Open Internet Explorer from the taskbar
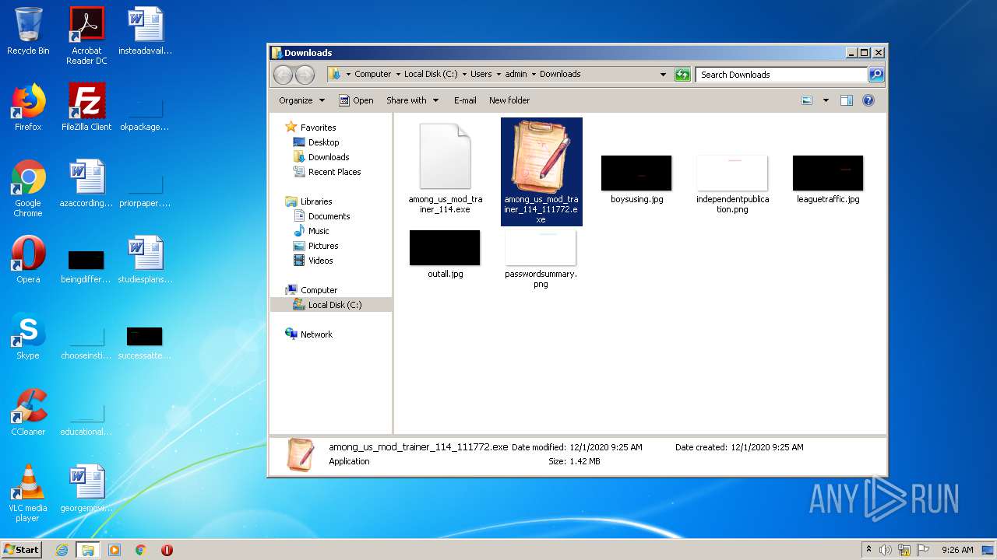The image size is (997, 560). (62, 550)
